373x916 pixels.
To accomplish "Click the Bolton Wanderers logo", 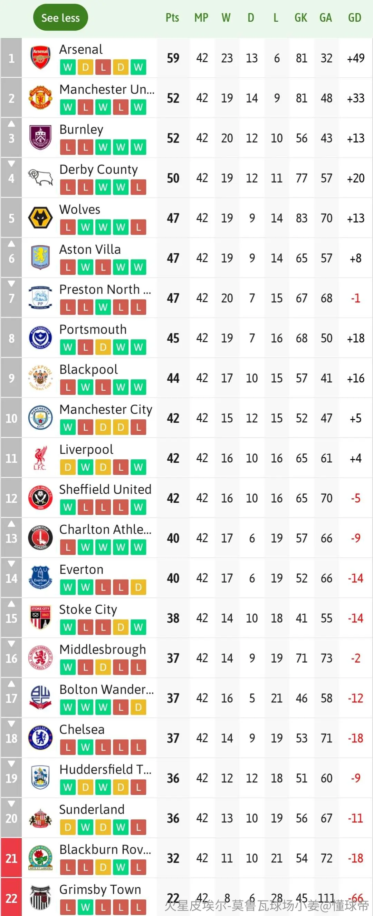I will (x=40, y=698).
